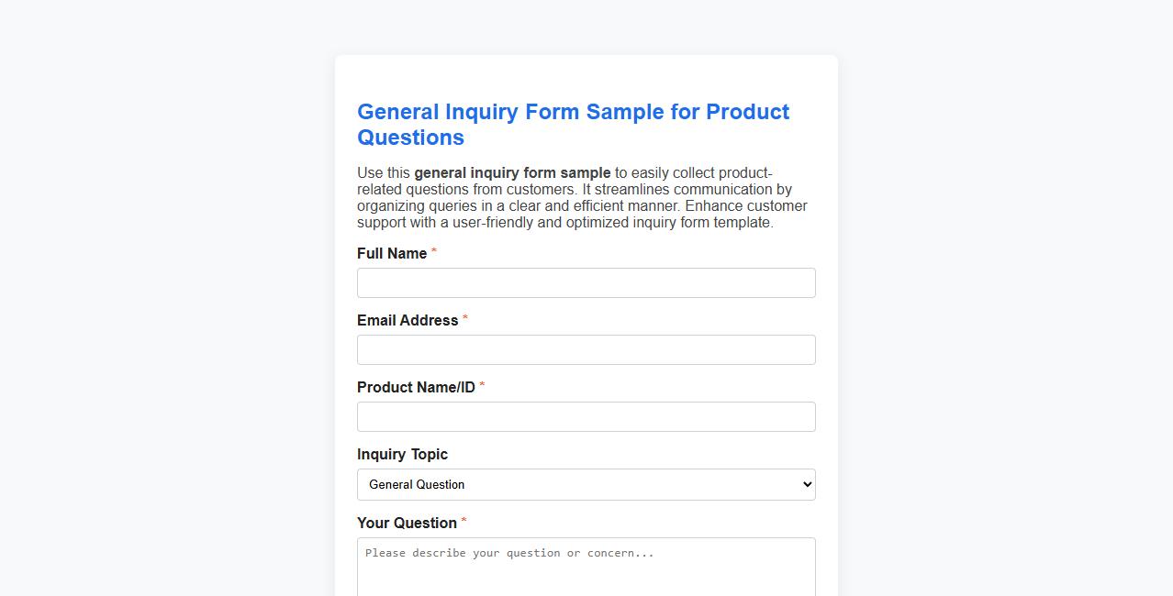Click the Inquiry Topic field label
The width and height of the screenshot is (1173, 596).
coord(402,454)
